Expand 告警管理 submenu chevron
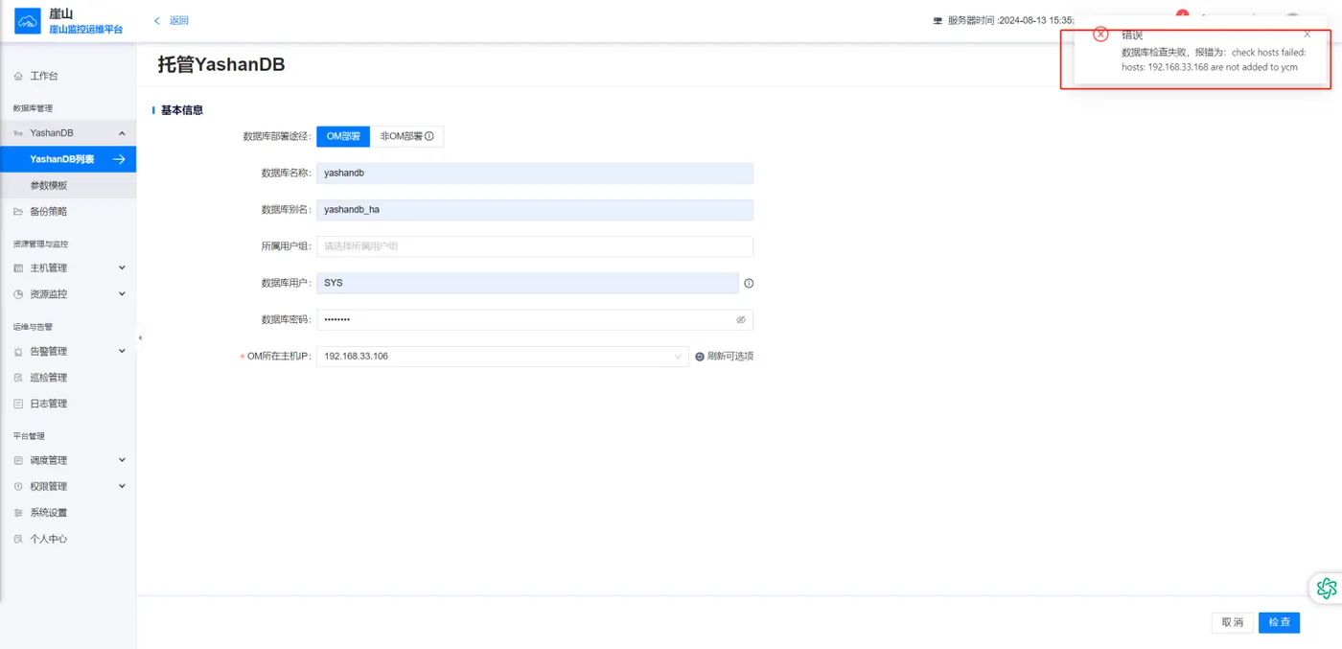 tap(122, 351)
